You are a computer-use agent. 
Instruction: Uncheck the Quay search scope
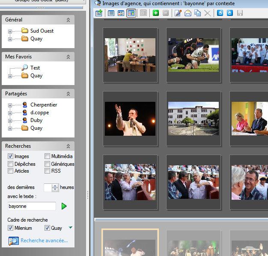pyautogui.click(x=47, y=228)
